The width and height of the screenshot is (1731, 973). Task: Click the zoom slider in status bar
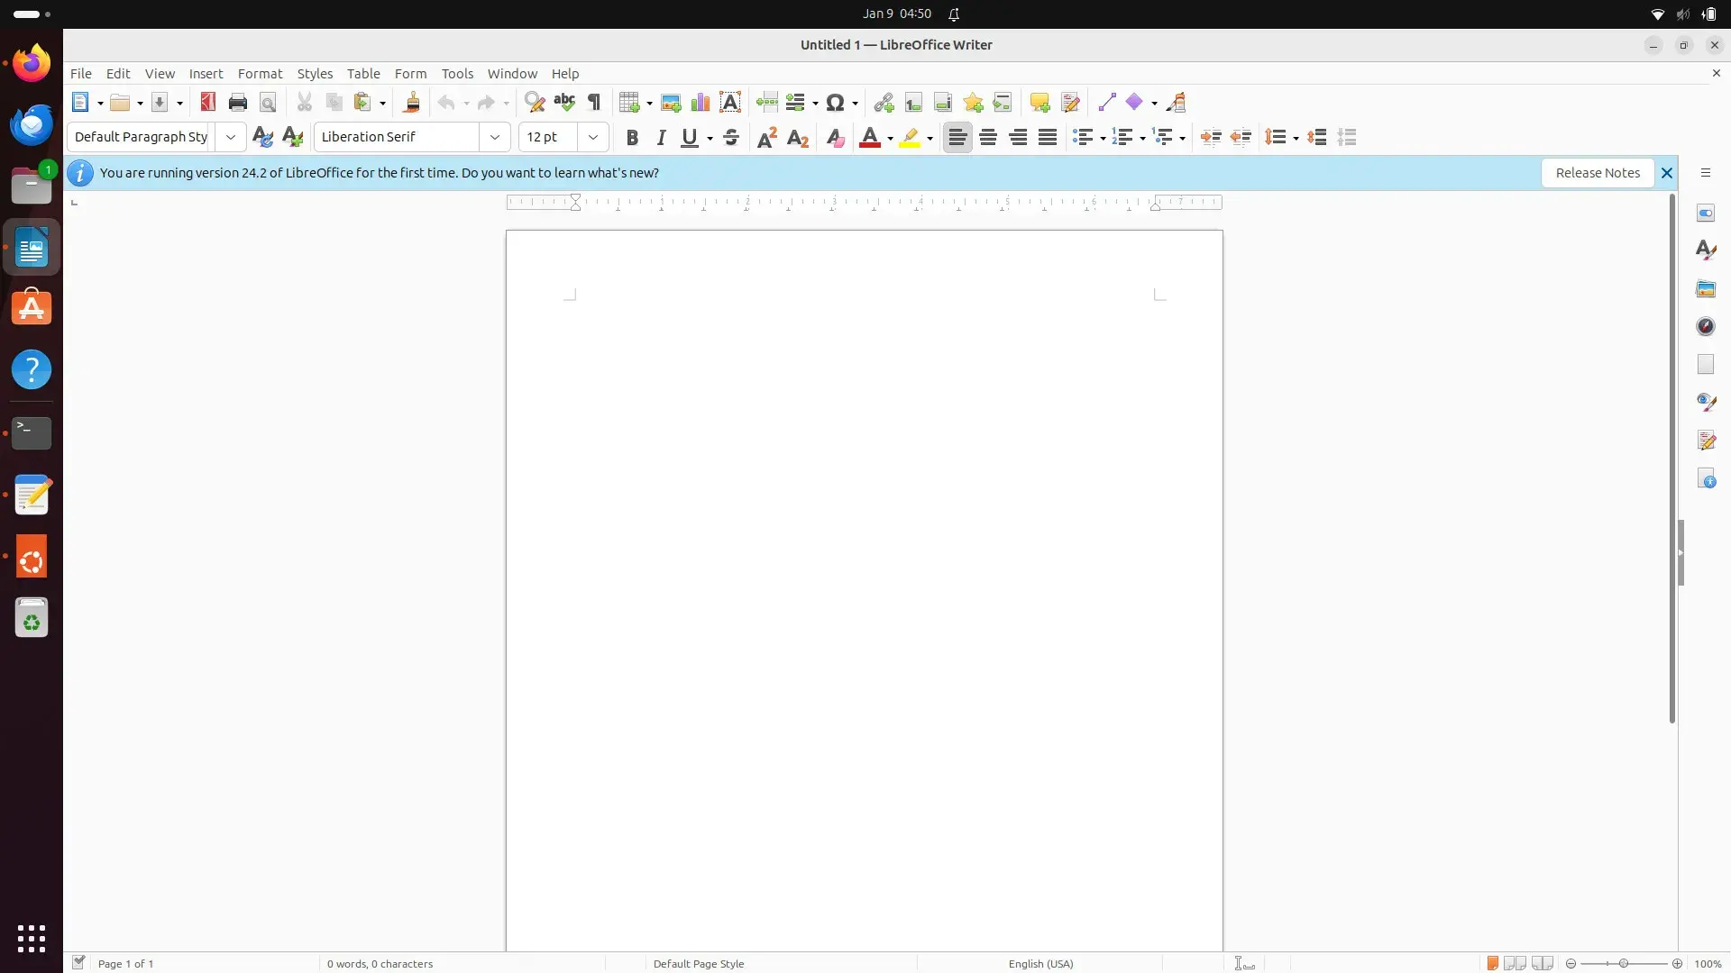1623,964
